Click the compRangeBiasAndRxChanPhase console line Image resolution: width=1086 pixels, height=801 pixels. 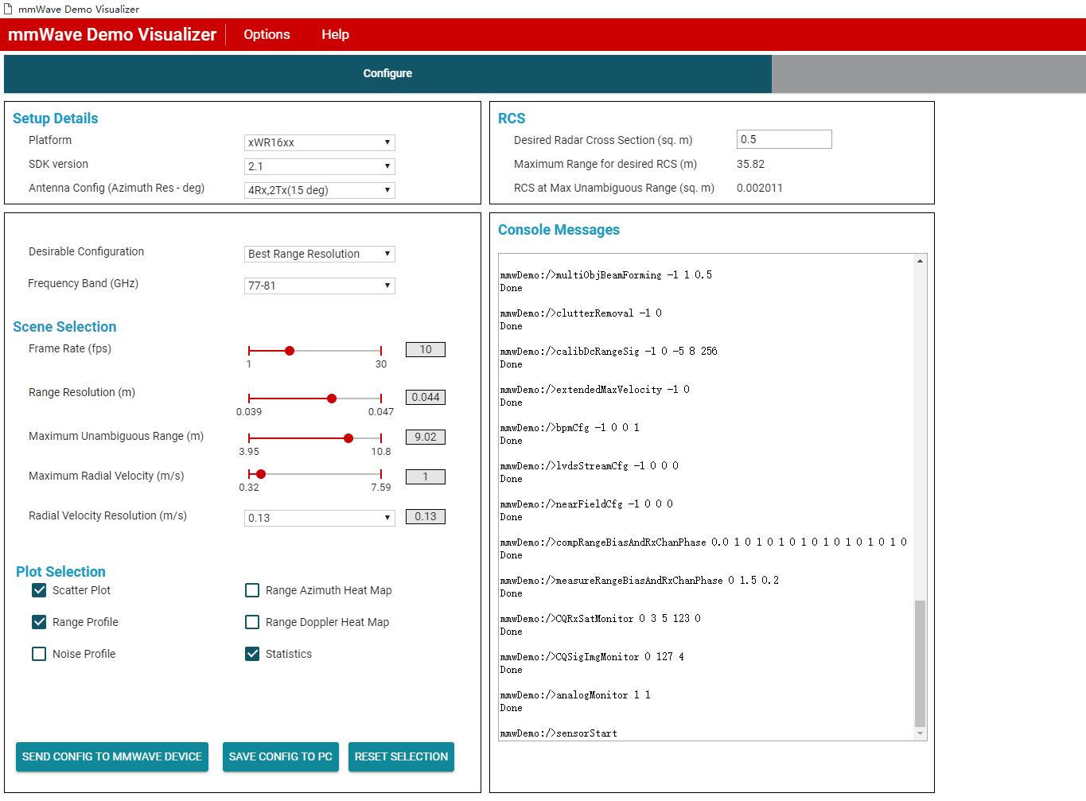click(703, 542)
